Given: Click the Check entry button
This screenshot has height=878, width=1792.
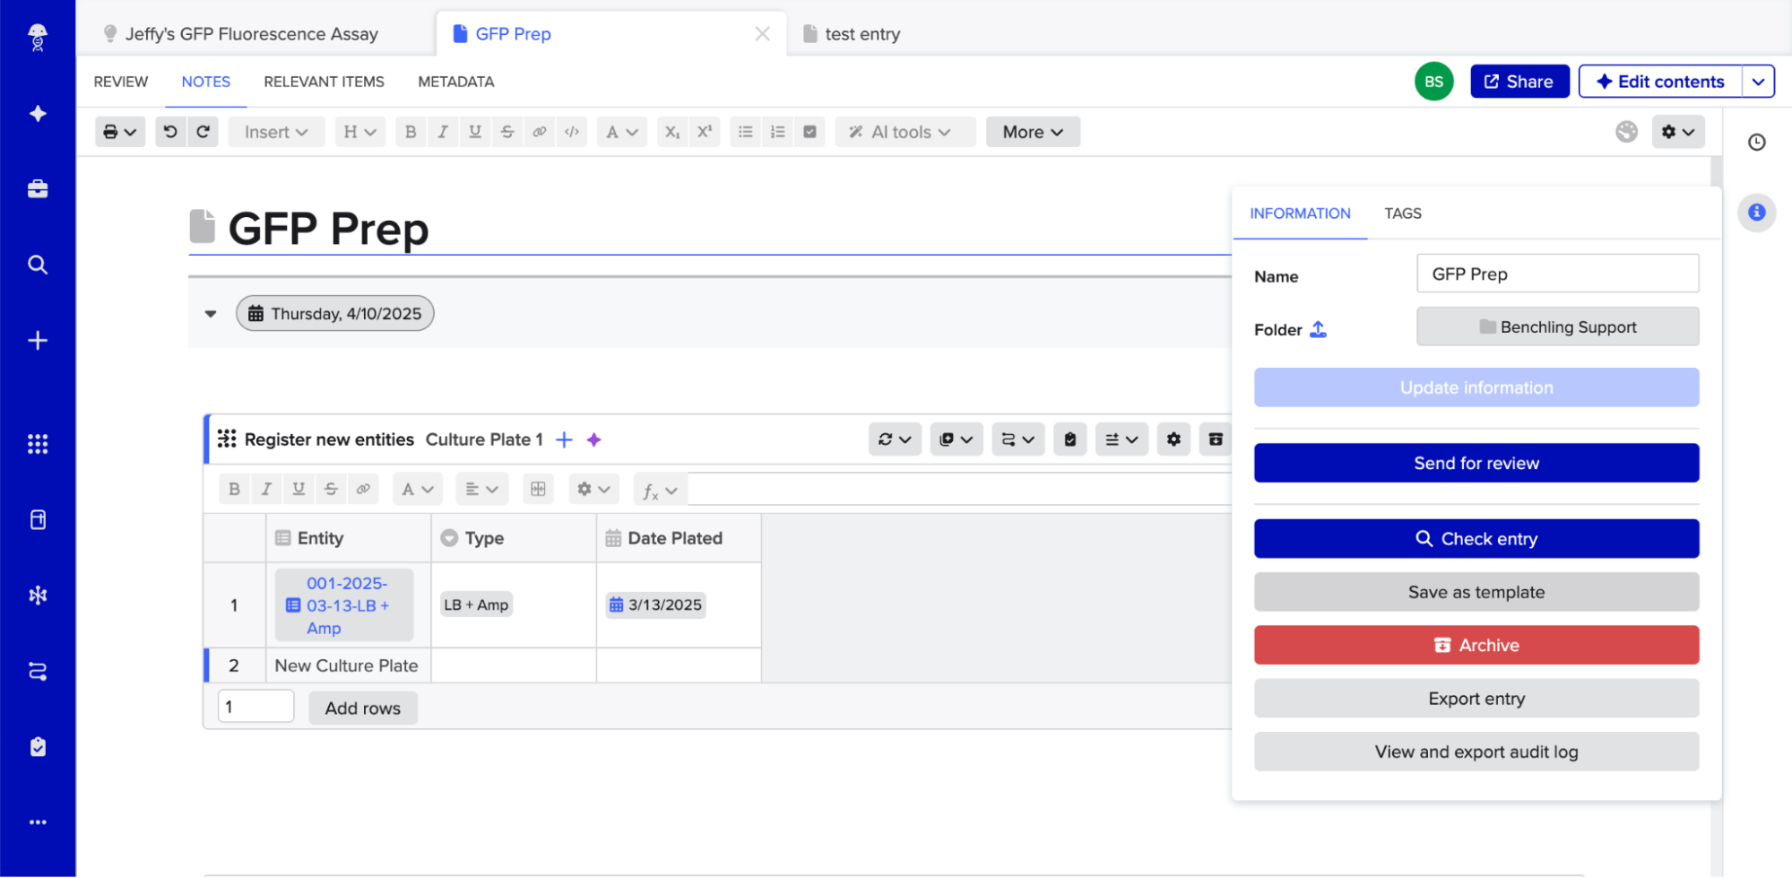Looking at the screenshot, I should click(x=1476, y=538).
